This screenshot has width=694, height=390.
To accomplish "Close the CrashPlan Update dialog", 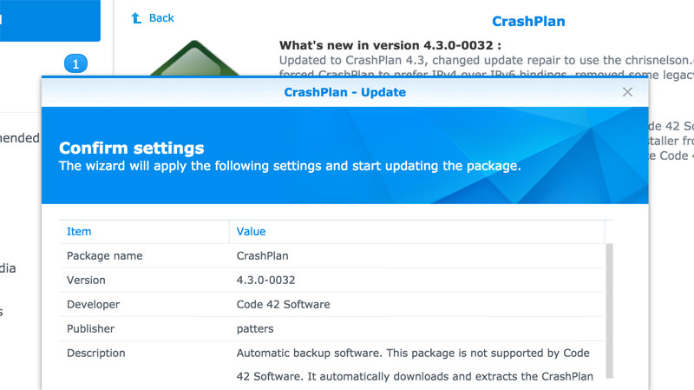I will point(627,92).
